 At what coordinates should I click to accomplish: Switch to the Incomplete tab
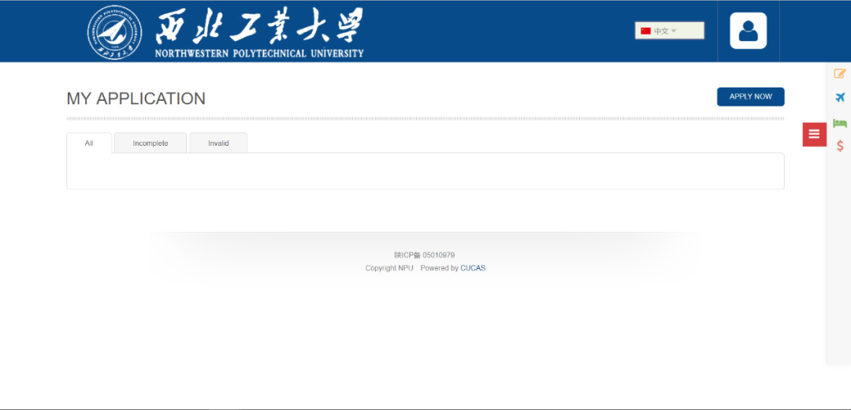(x=151, y=143)
